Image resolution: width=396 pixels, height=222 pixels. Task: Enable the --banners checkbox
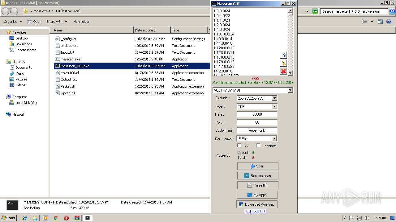[258, 146]
